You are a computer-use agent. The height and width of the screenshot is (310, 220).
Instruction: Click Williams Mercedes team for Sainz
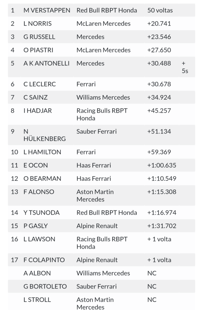click(103, 97)
